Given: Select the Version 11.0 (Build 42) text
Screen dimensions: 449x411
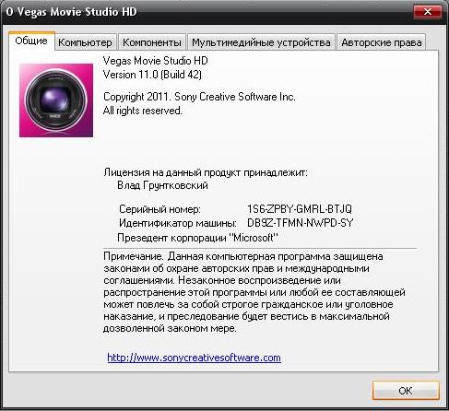Looking at the screenshot, I should 152,75.
